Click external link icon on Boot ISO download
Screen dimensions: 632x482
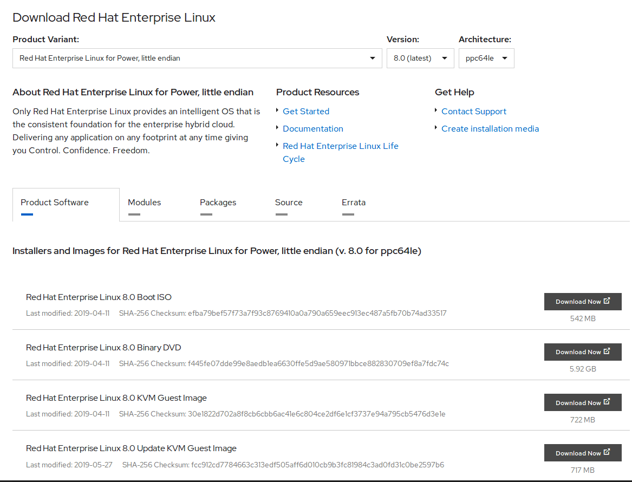pyautogui.click(x=607, y=301)
